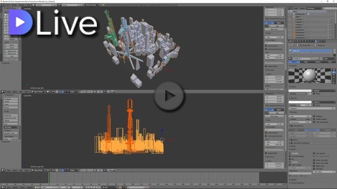The width and height of the screenshot is (337, 189).
Task: Open the diffuse color swatch
Action: 300,91
